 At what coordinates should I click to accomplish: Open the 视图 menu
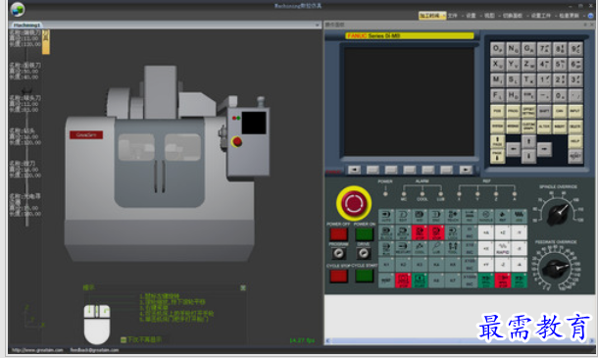[490, 16]
